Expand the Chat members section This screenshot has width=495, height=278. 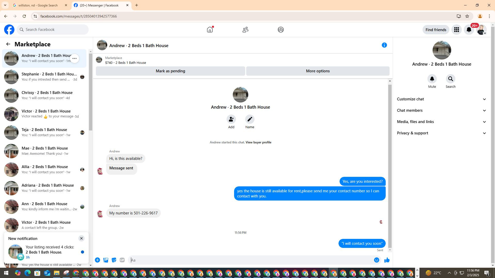[442, 110]
